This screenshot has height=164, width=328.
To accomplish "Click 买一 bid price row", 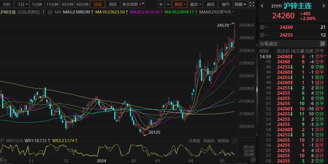I will click(x=293, y=35).
